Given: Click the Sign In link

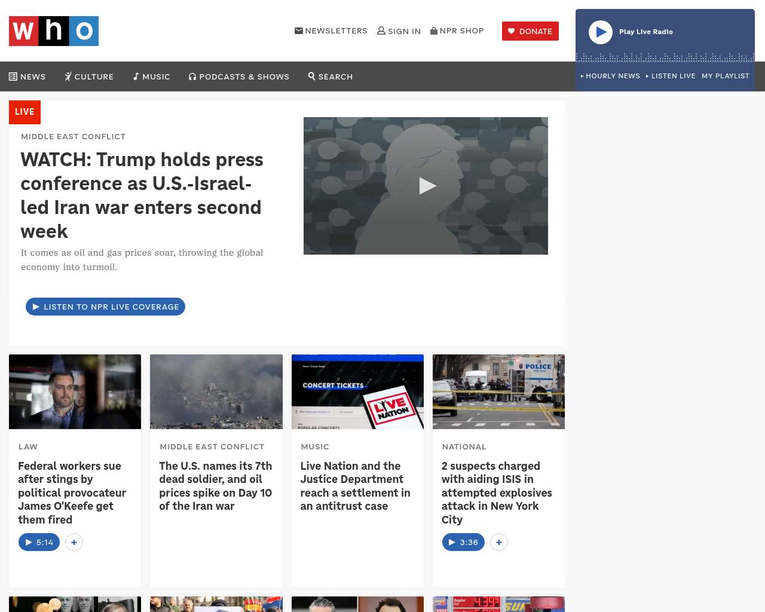Looking at the screenshot, I should [x=399, y=31].
